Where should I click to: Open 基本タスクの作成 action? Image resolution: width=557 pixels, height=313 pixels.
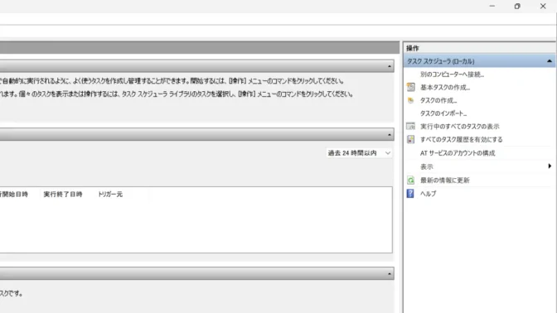coord(445,87)
